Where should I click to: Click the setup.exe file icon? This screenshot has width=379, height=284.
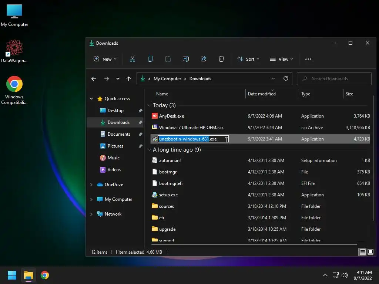coord(154,195)
